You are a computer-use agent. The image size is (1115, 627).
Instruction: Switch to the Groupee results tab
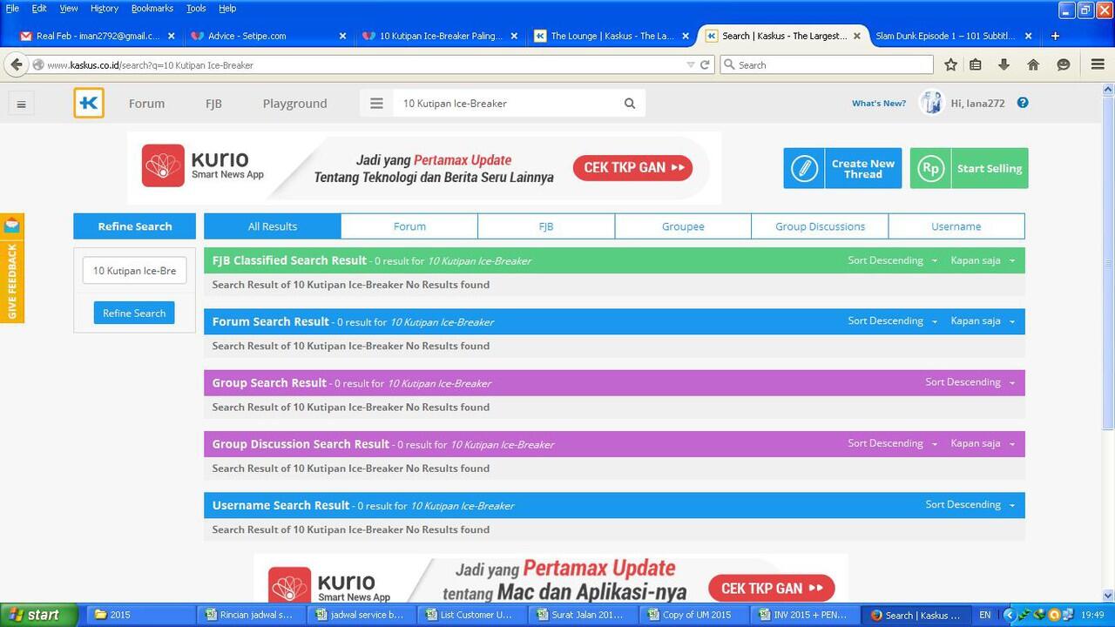[683, 226]
